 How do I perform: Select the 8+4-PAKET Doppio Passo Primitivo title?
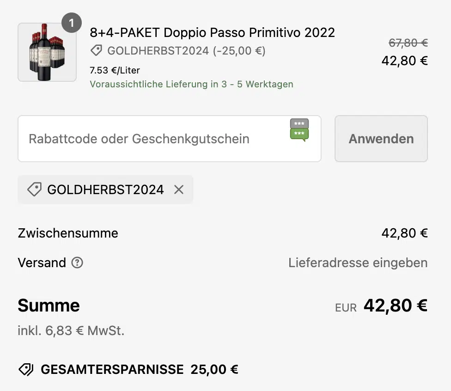[212, 32]
